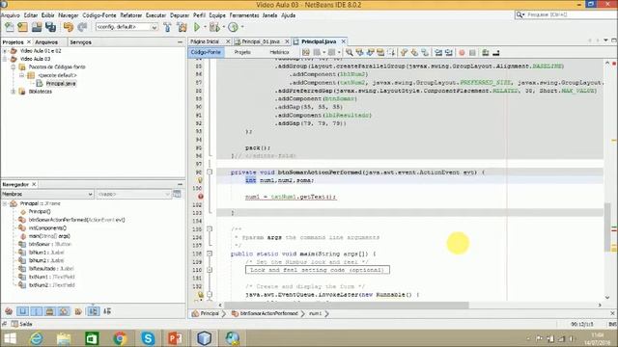Toggle Sort by Name navigator button

pyautogui.click(x=93, y=311)
